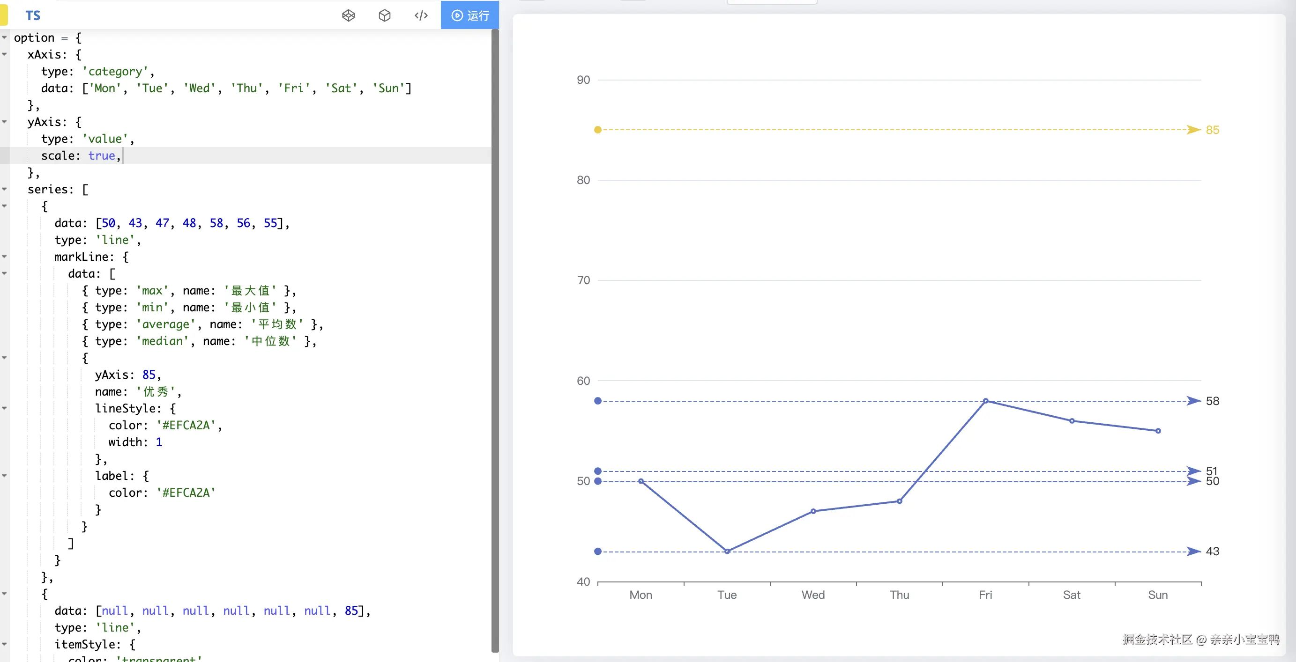Open in CodePen icon
The image size is (1296, 662).
[x=348, y=15]
